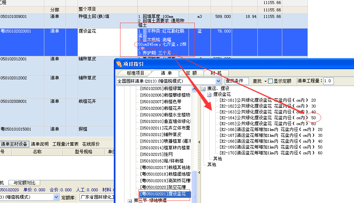Click the 项目指引 dialog title icon
Image resolution: width=354 pixels, height=203 pixels.
pyautogui.click(x=119, y=64)
